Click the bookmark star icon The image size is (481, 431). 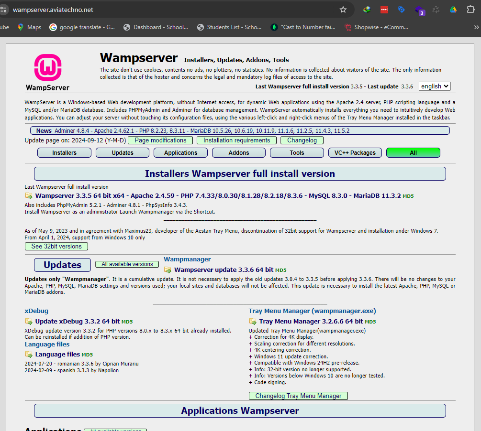pyautogui.click(x=343, y=10)
